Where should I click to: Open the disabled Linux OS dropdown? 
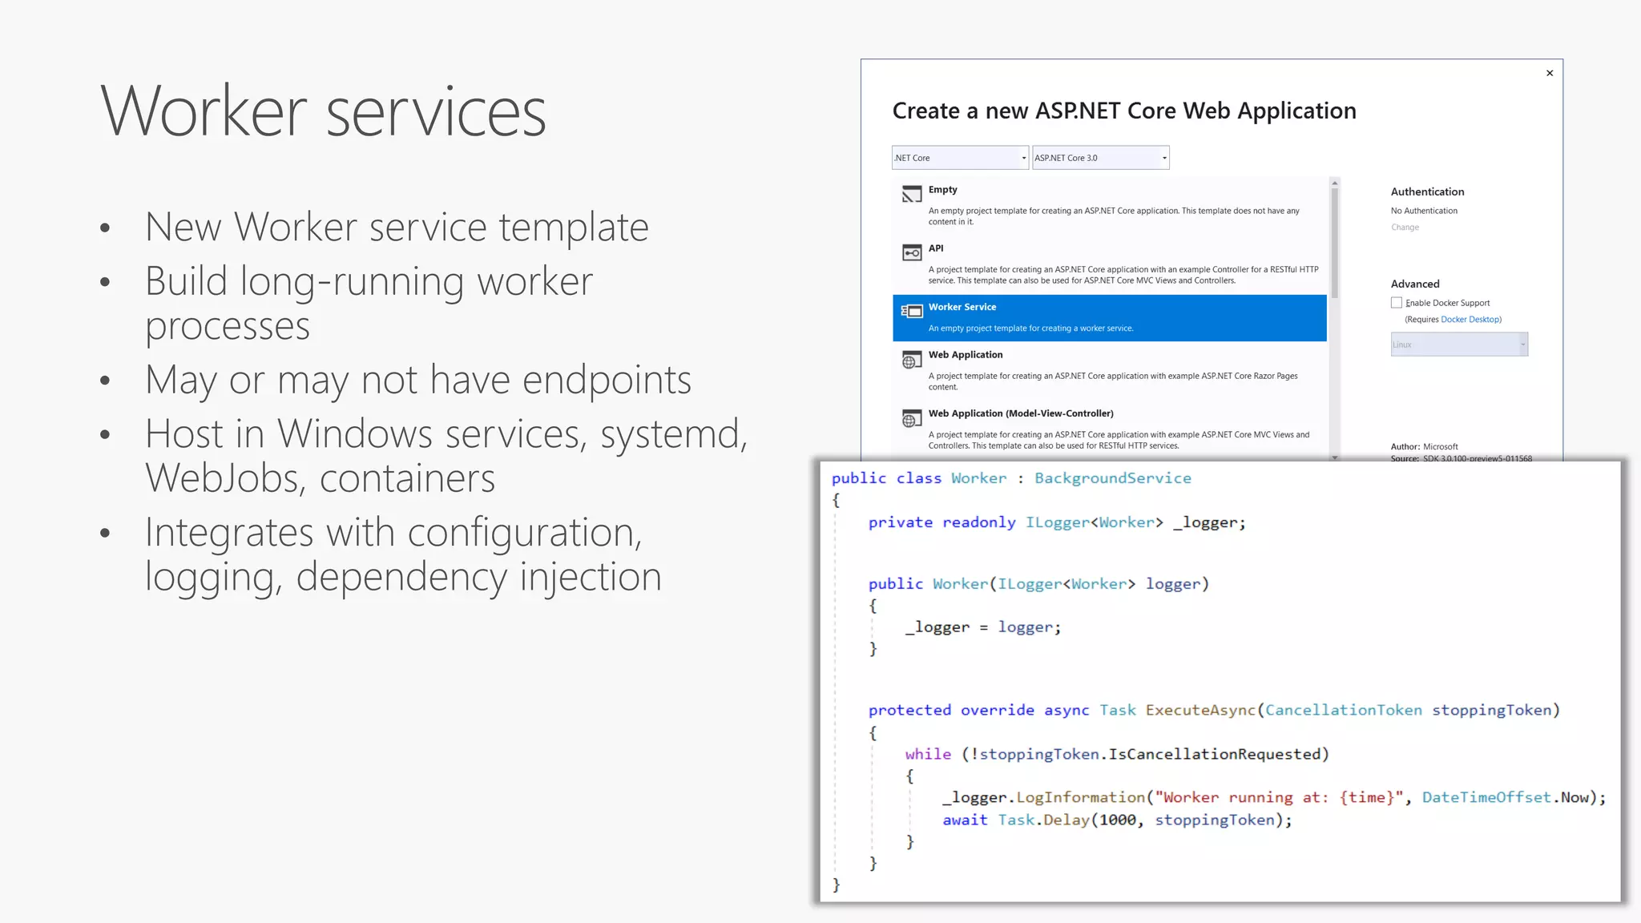[x=1459, y=345]
